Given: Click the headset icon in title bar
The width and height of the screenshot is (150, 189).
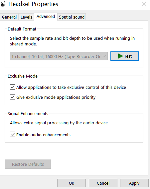Looking at the screenshot, I should click(3, 4).
